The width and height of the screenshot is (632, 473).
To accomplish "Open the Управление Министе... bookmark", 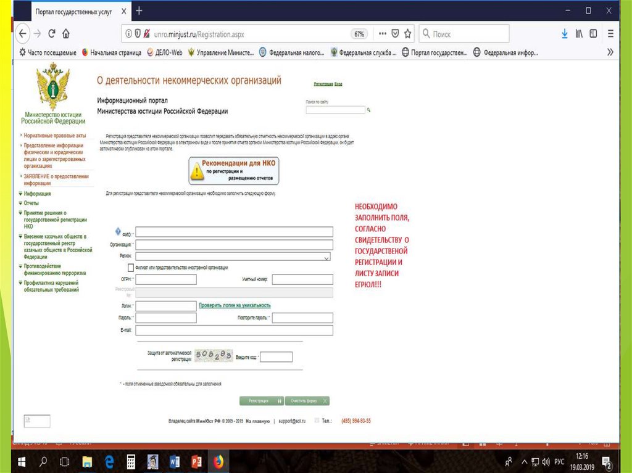I will [x=221, y=52].
